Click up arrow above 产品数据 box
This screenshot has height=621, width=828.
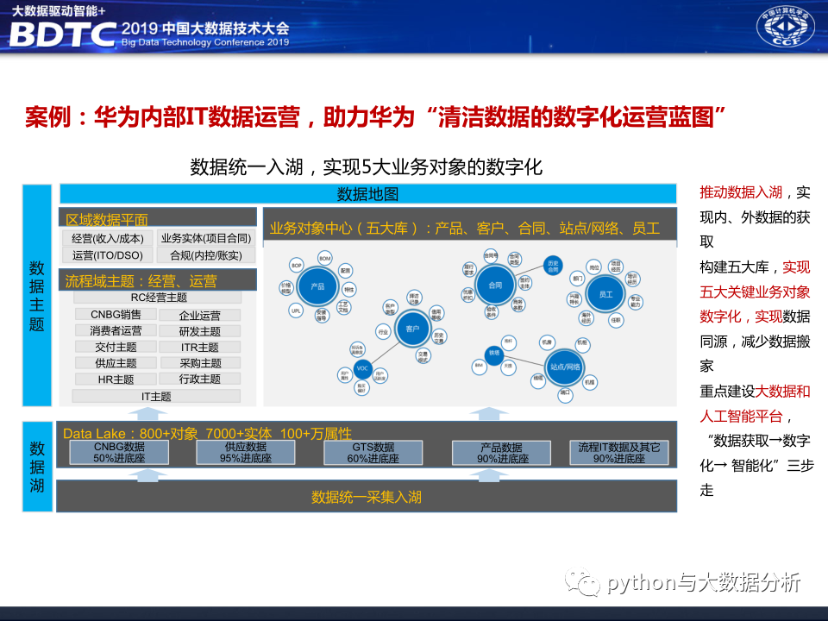[x=490, y=413]
